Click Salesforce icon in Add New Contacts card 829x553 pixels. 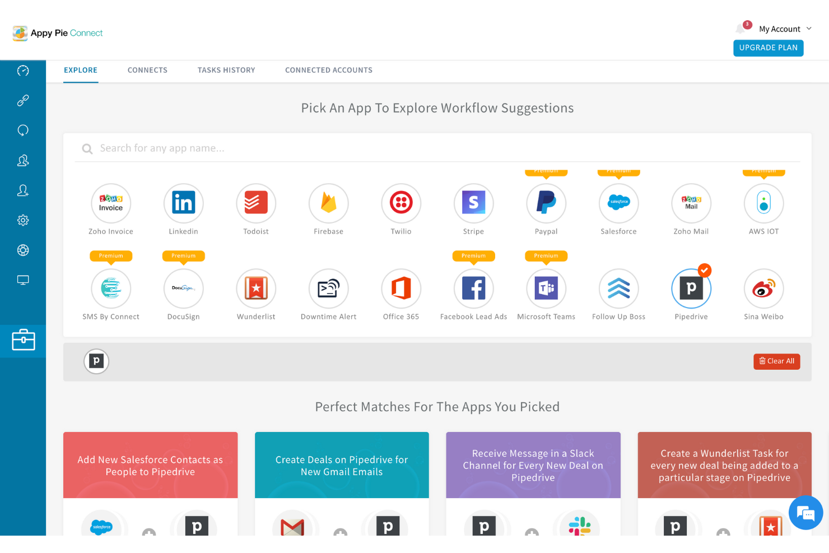point(101,526)
